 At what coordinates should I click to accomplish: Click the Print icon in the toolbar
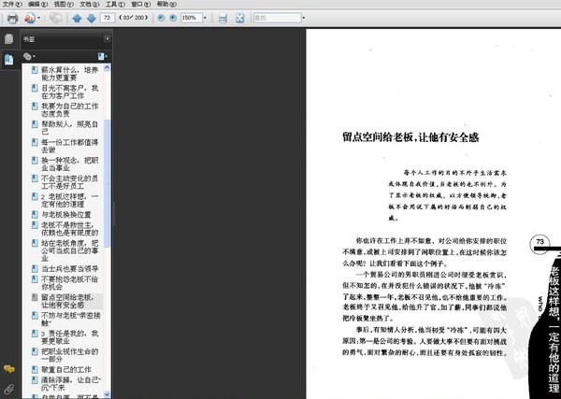(12, 18)
